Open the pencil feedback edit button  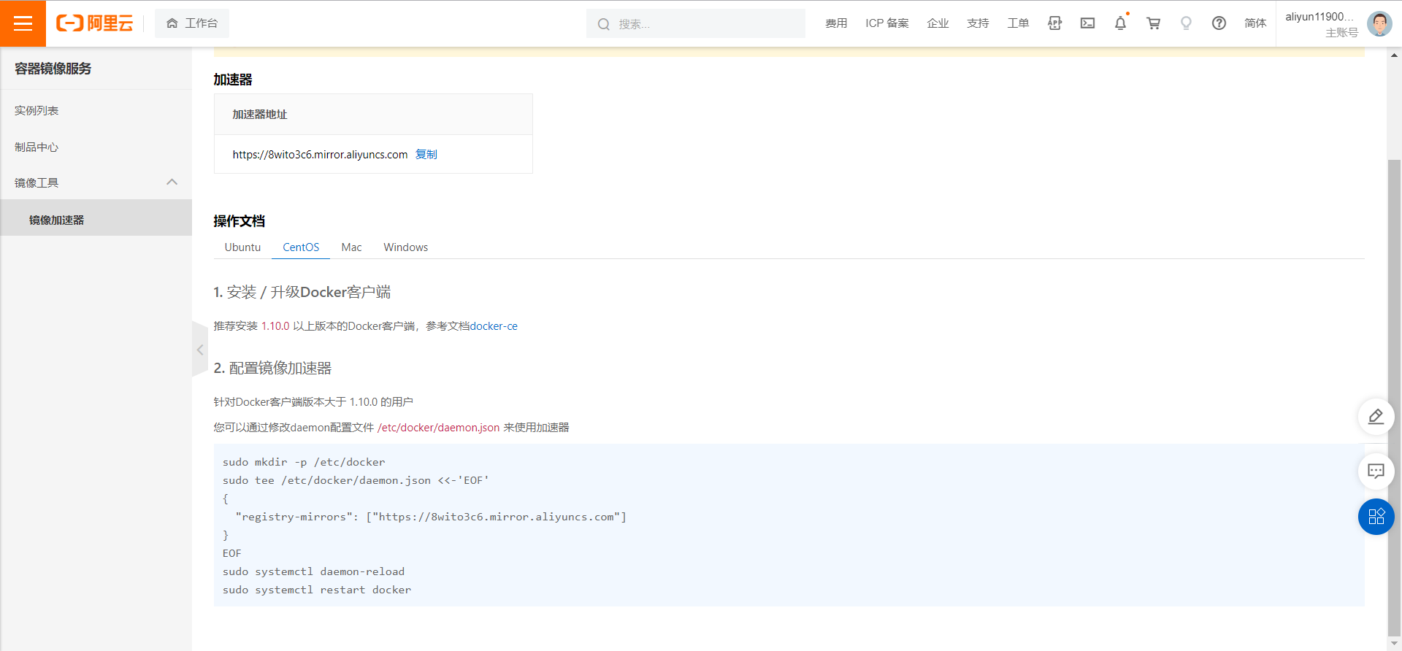point(1376,417)
